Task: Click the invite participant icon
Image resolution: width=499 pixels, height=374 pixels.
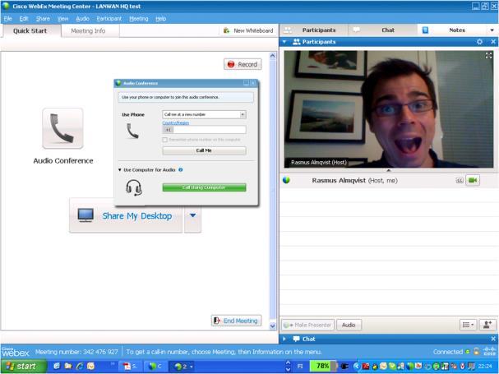Action: coord(487,325)
